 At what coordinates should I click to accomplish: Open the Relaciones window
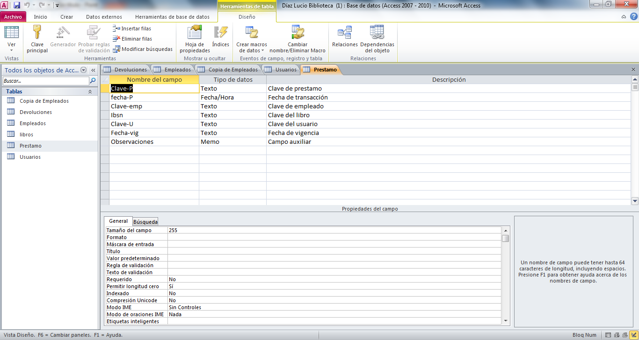point(345,34)
